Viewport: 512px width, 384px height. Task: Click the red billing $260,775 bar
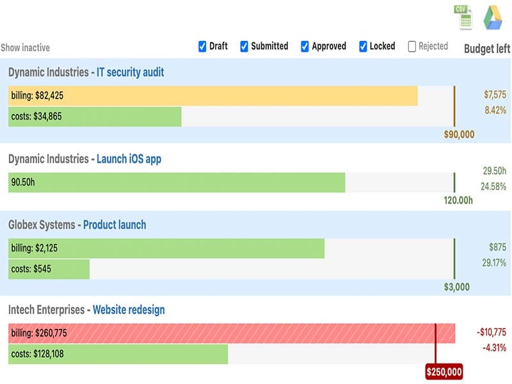click(232, 333)
